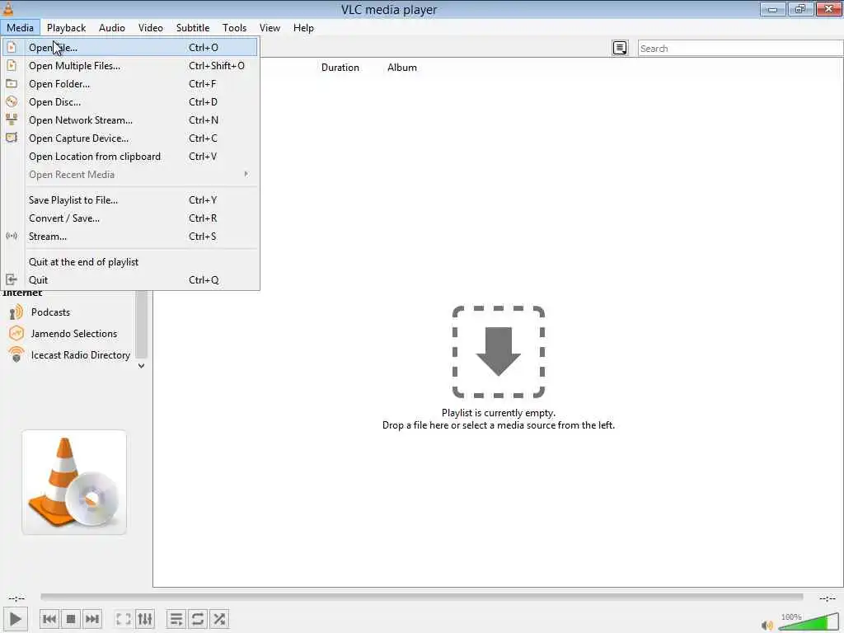Click the remaining time label
Screen dimensions: 844x633
[828, 598]
